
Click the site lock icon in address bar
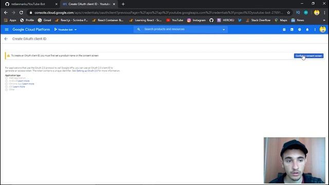tap(31, 12)
